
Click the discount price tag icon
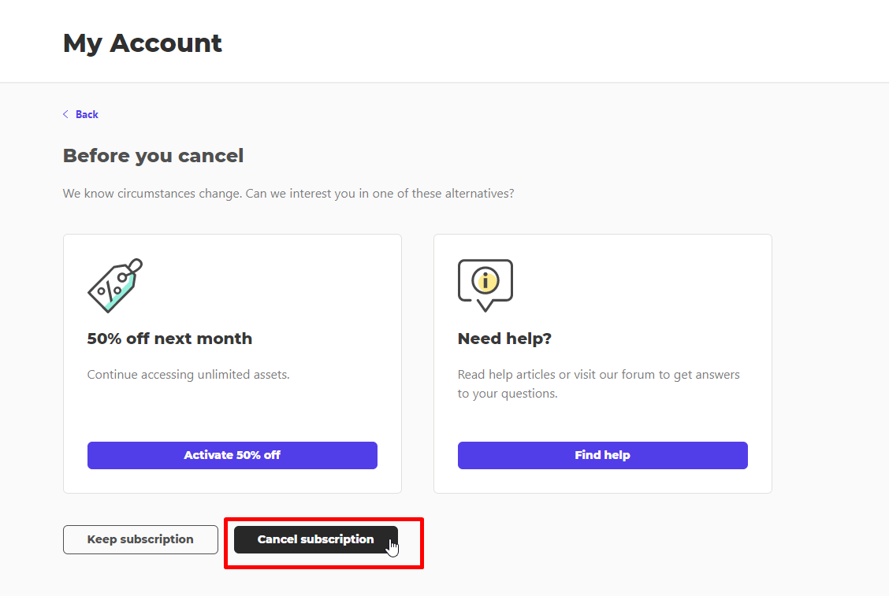pyautogui.click(x=114, y=285)
